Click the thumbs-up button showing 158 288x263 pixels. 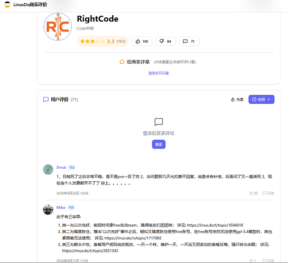tap(142, 42)
